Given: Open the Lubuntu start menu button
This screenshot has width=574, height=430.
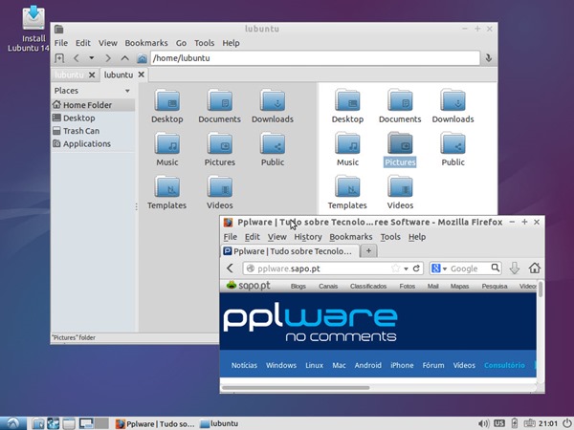Looking at the screenshot, I should (x=13, y=423).
